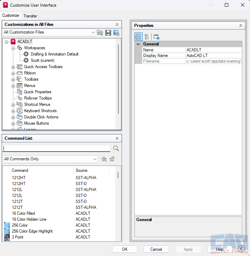The image size is (250, 256).
Task: Click the save customization files floppy icon
Action: (x=108, y=32)
